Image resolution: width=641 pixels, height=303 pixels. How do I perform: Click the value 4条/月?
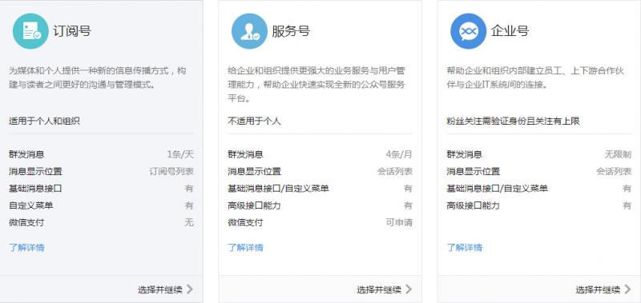399,154
